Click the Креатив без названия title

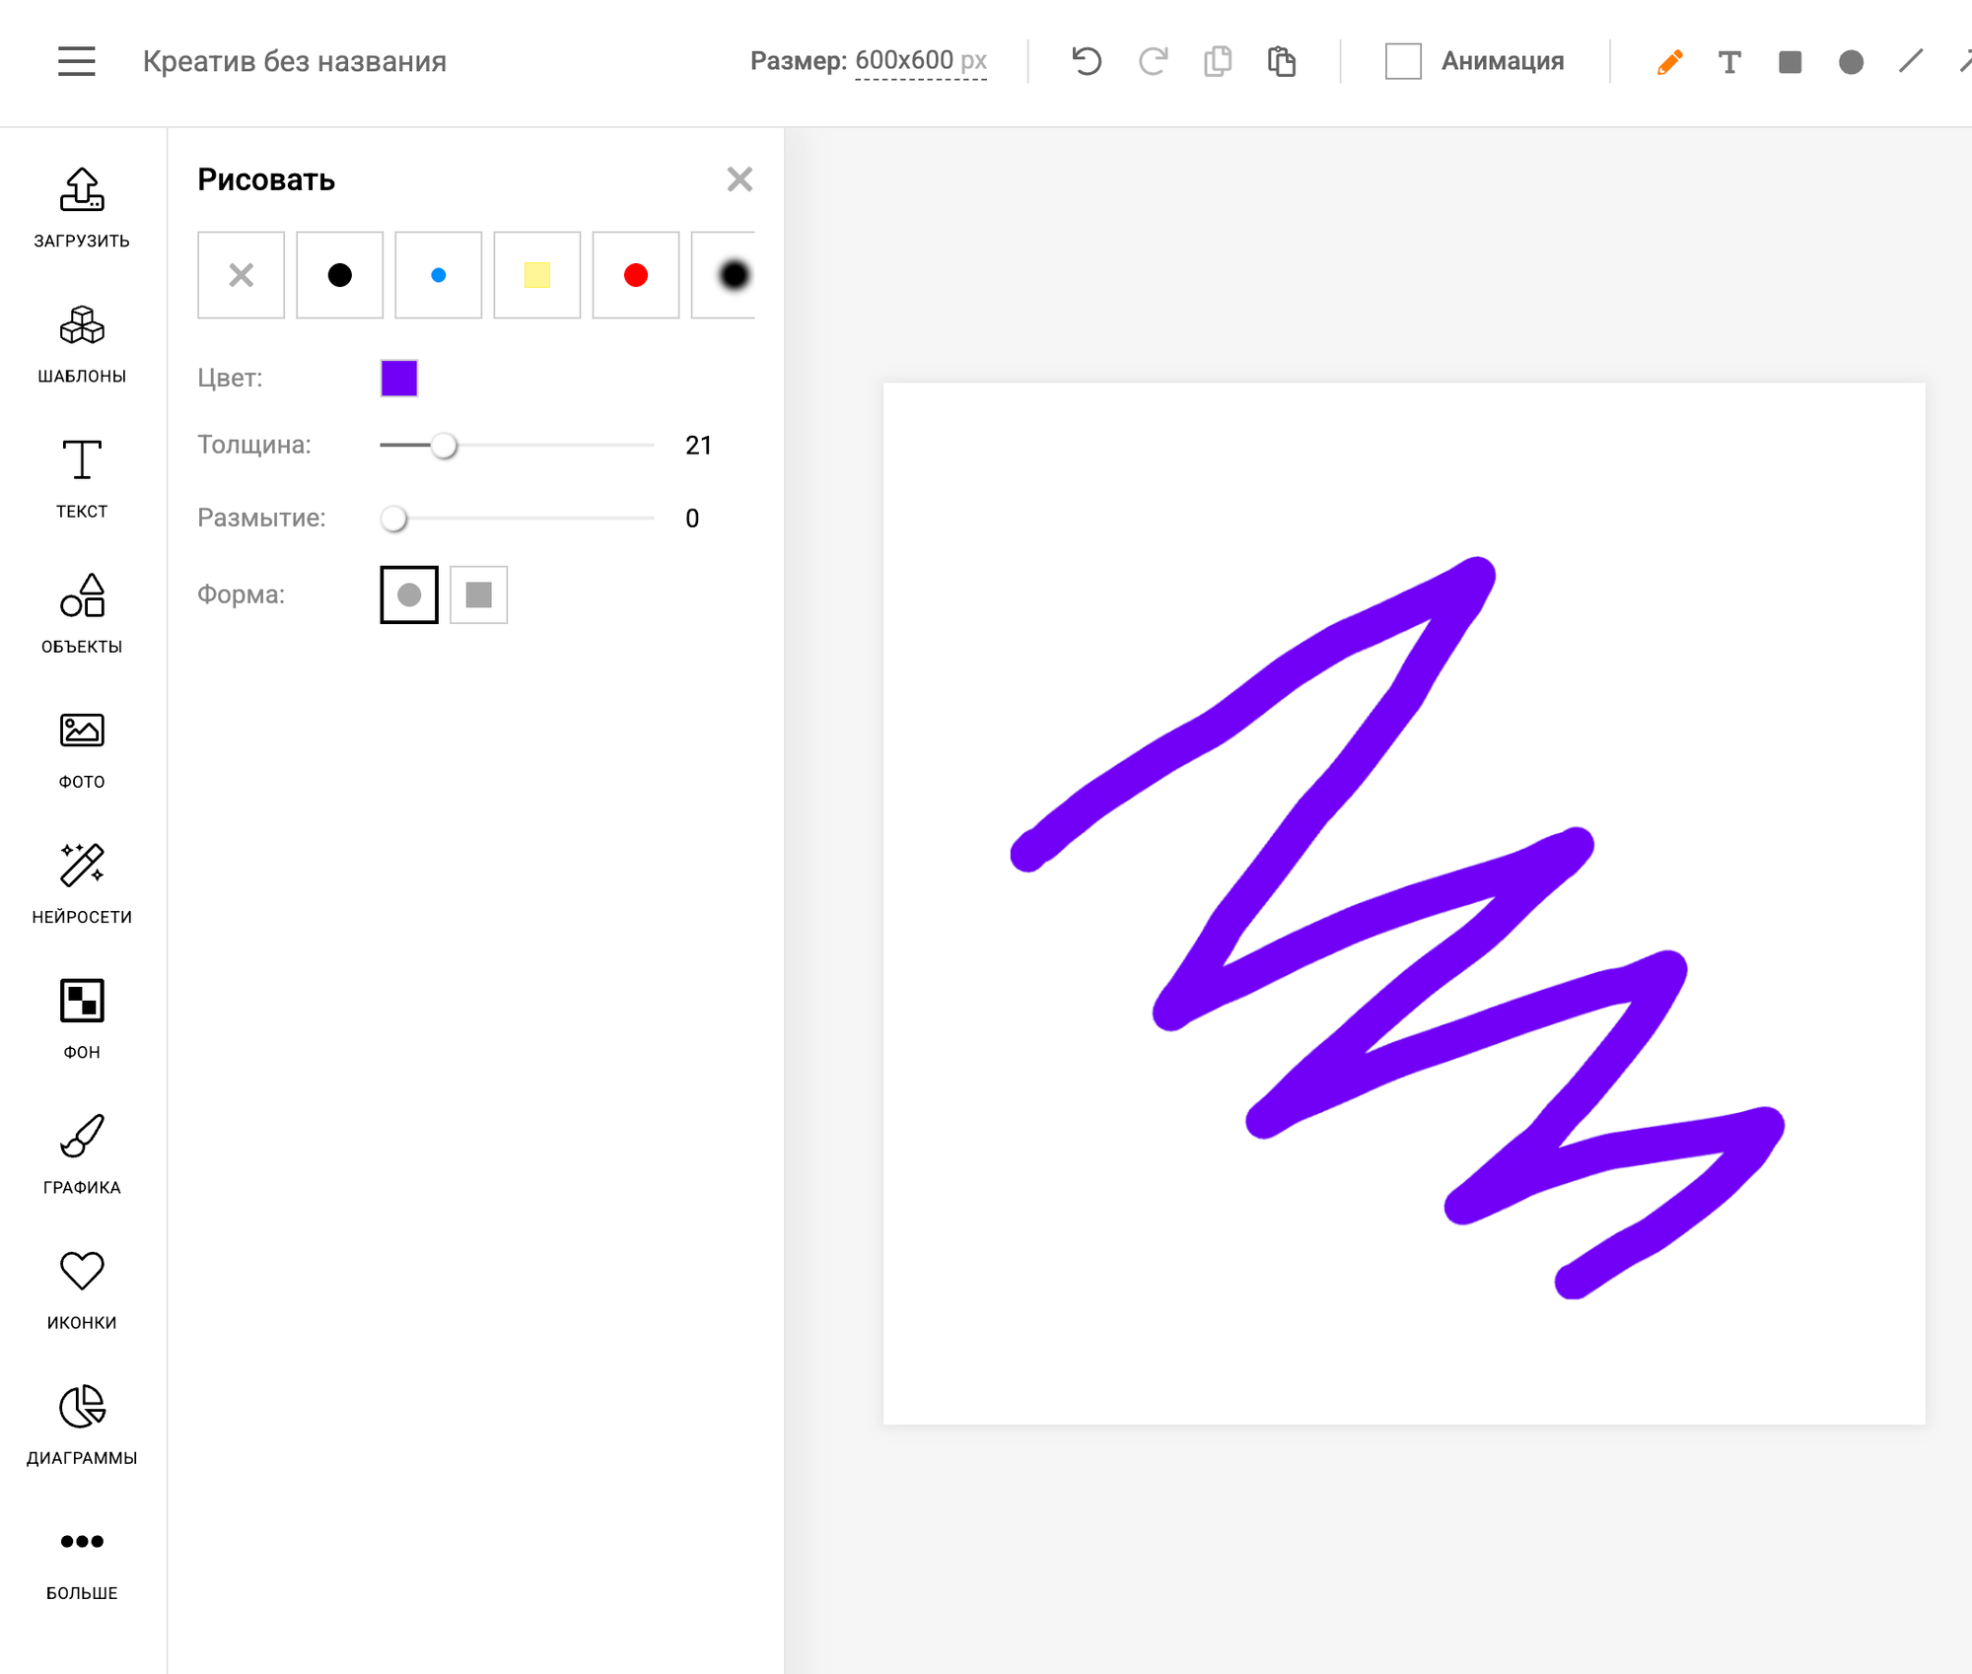pos(294,61)
